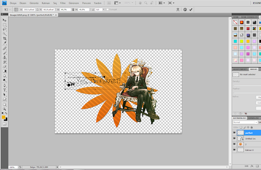Screen dimensions: 261x170
Task: Click the link layers button
Action: (246, 166)
